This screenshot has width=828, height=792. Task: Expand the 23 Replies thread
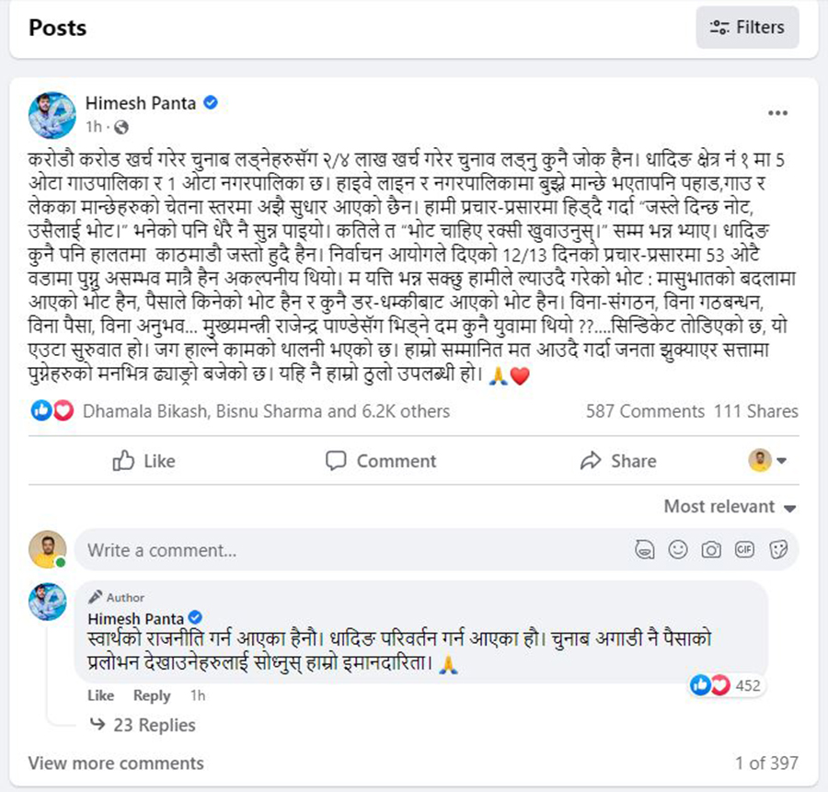143,725
